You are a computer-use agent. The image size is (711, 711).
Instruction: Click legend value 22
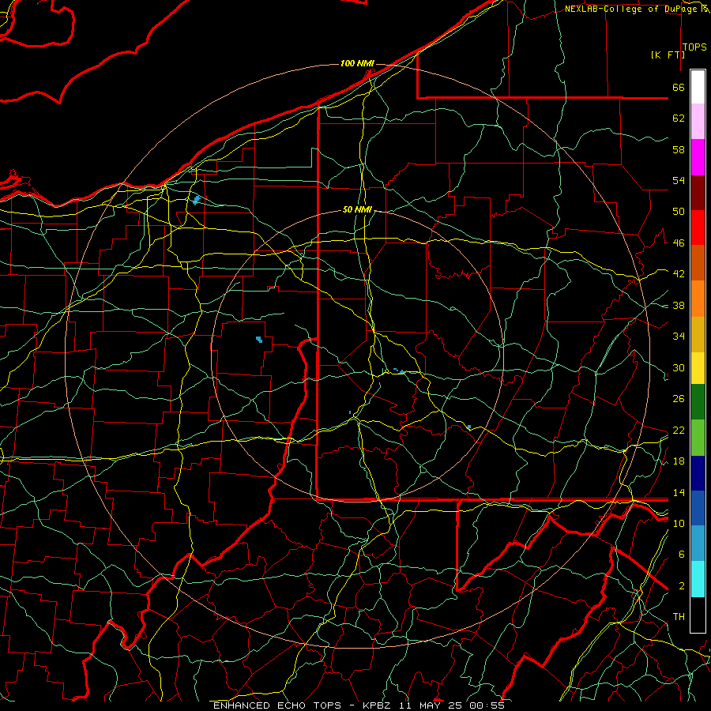pyautogui.click(x=679, y=430)
